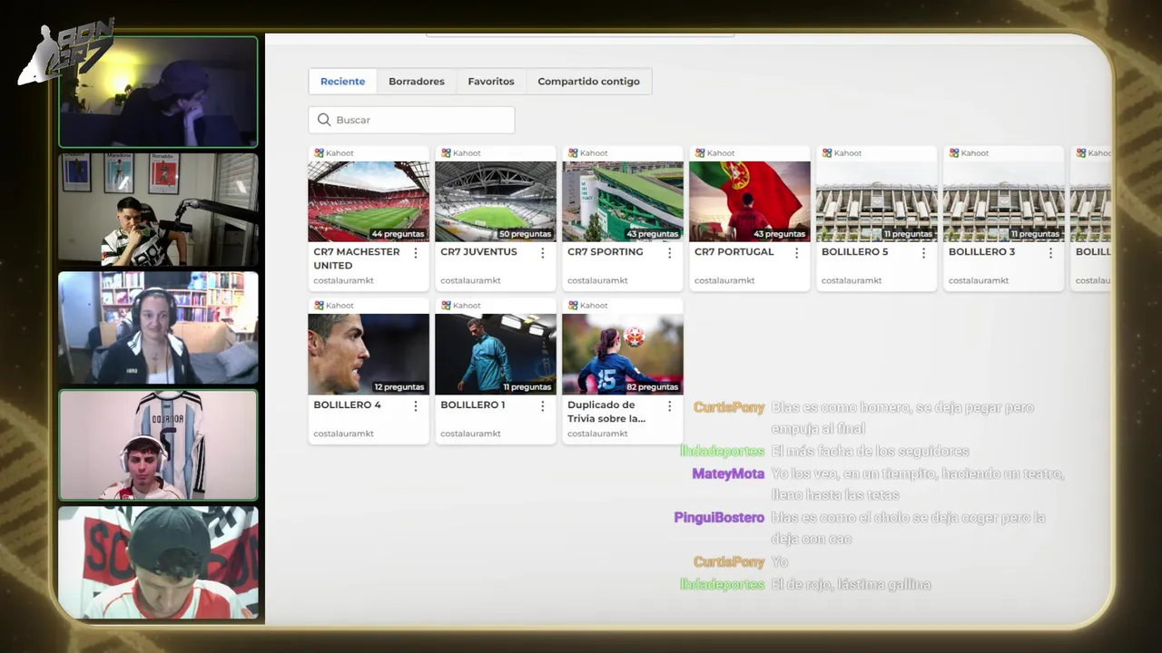
Task: Click the webcam of woman with headphones
Action: coord(159,327)
